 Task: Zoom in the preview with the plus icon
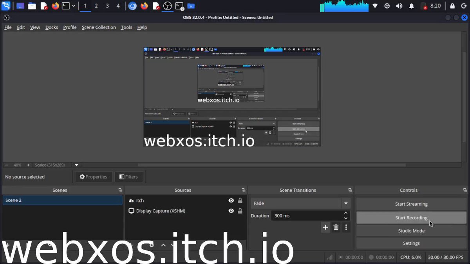click(29, 165)
